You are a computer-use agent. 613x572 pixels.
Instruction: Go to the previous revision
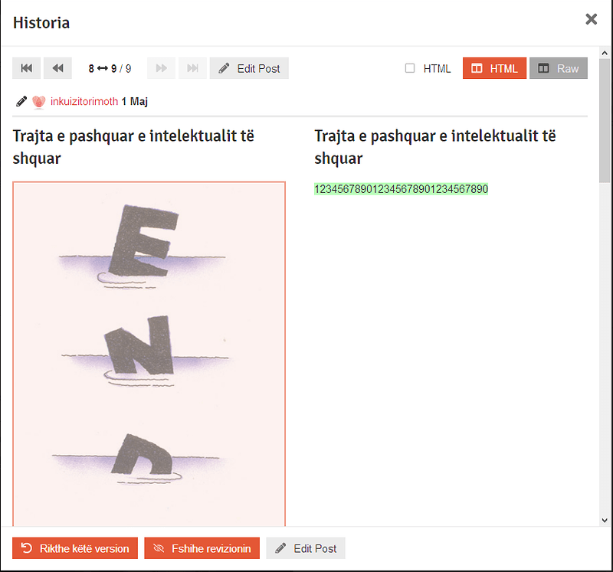57,68
